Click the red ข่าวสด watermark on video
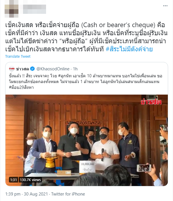Viewport: 173px width, 201px height. [151, 102]
